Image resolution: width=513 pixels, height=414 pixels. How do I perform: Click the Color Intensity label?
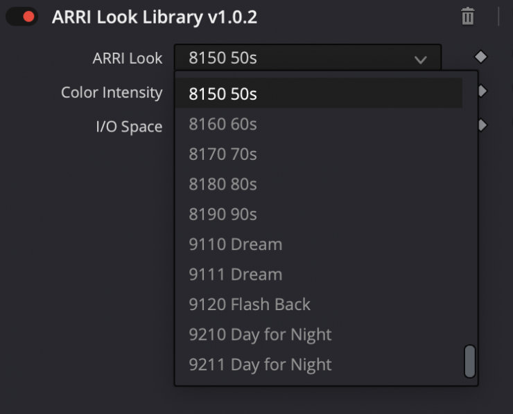click(x=112, y=93)
